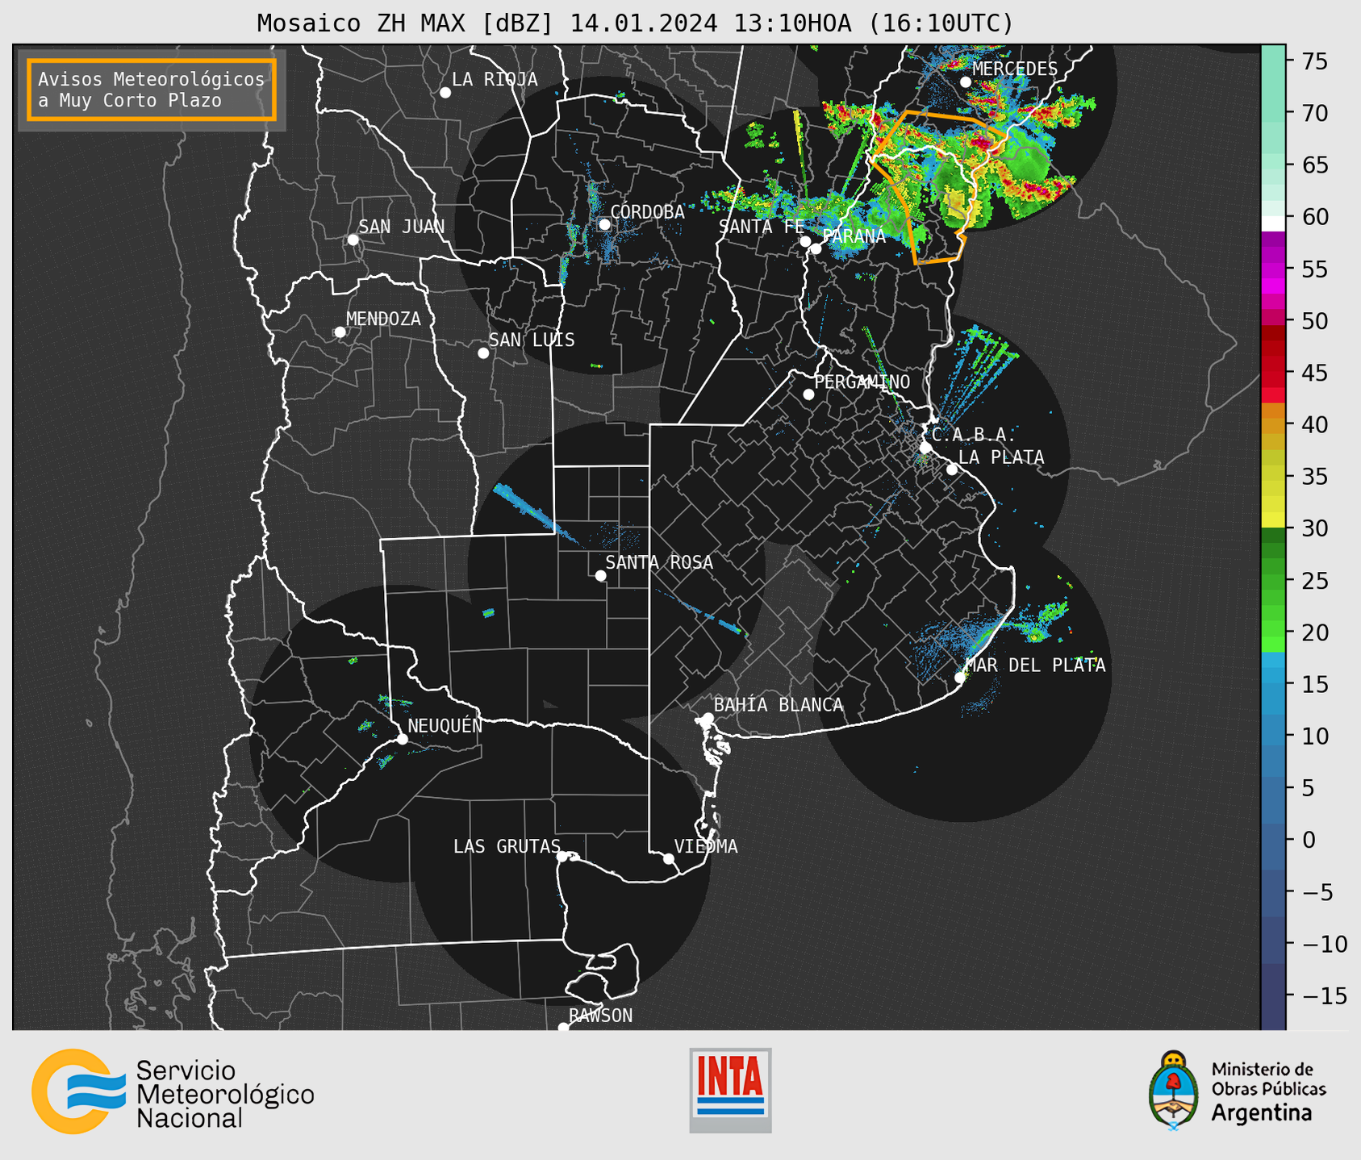Click the Argentina text under Ministerio logo
Viewport: 1361px width, 1160px height.
pos(1262,1113)
